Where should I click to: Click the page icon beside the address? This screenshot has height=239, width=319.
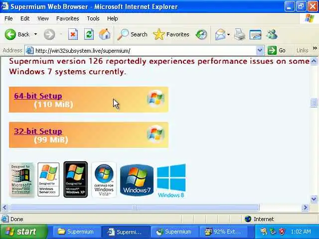click(x=30, y=50)
